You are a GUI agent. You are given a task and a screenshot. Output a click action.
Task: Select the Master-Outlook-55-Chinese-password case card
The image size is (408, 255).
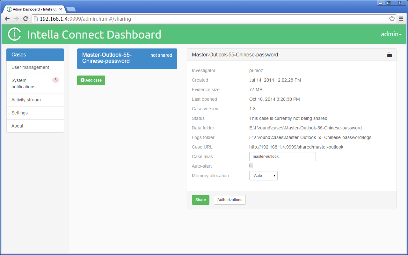[x=127, y=59]
